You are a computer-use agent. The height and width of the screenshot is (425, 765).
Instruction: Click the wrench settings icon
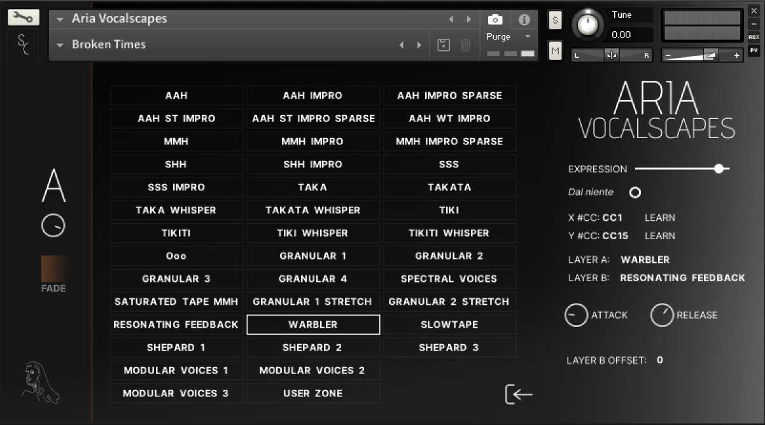(x=24, y=18)
